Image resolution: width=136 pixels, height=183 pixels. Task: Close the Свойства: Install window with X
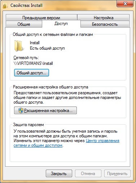click(125, 4)
